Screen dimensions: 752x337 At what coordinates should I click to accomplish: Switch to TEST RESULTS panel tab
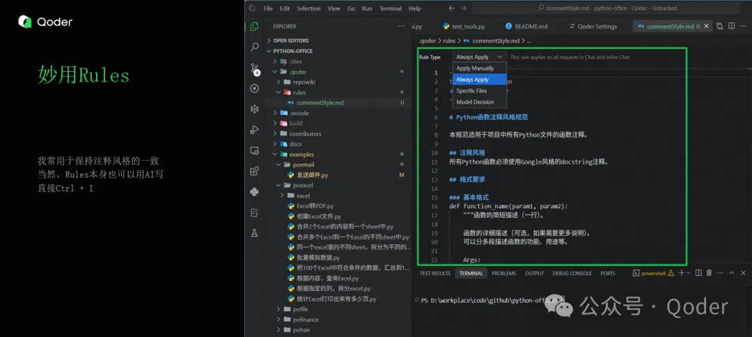coord(435,273)
